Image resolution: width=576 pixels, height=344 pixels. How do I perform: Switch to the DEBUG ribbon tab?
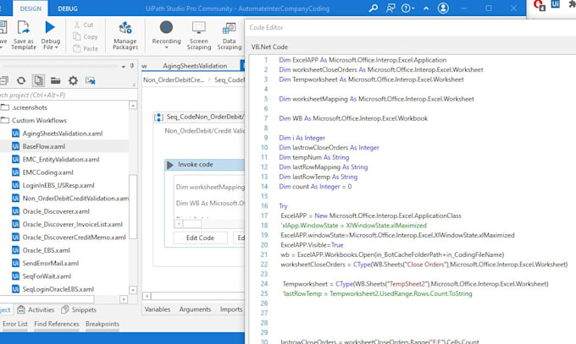pyautogui.click(x=68, y=8)
